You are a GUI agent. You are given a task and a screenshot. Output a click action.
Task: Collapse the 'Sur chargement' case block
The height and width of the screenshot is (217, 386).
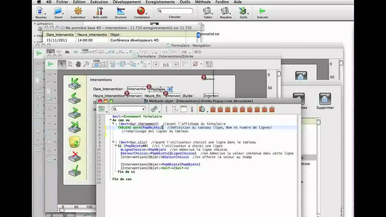point(113,124)
